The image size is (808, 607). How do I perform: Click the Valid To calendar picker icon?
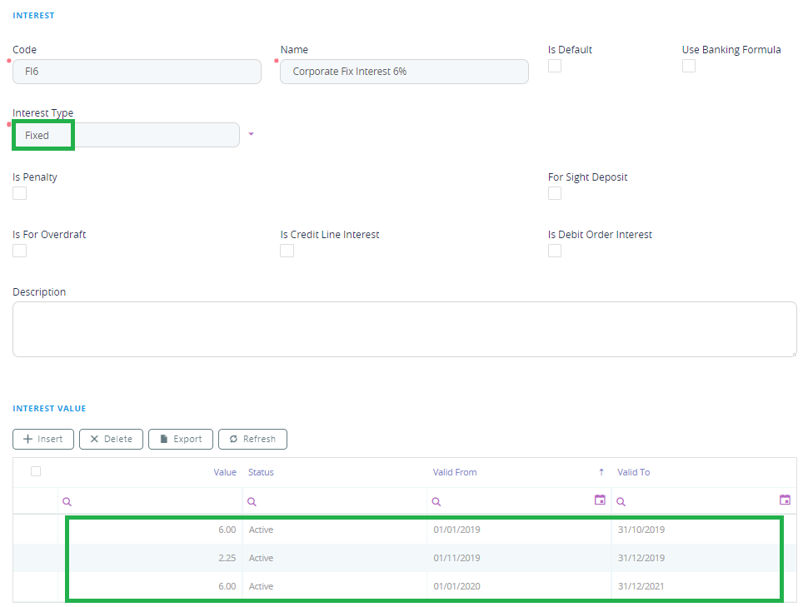[785, 500]
